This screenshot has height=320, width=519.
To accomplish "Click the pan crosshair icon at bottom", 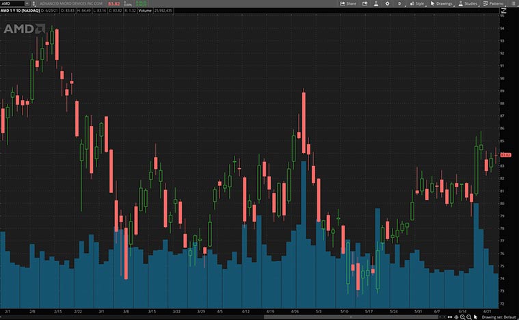I will (455, 317).
